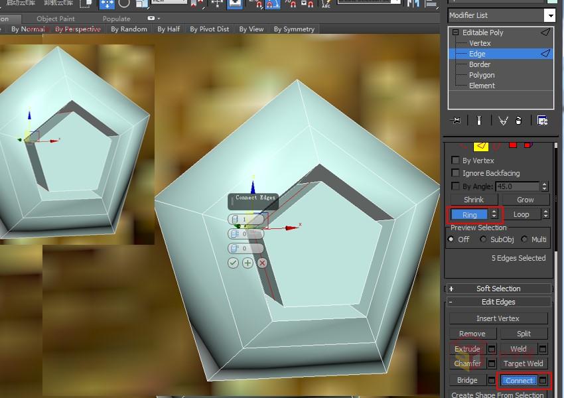564x398 pixels.
Task: Select the Vertex sub-object level
Action: click(480, 42)
